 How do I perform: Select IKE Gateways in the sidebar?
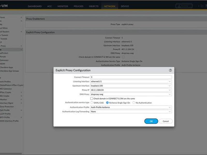coord(6,89)
